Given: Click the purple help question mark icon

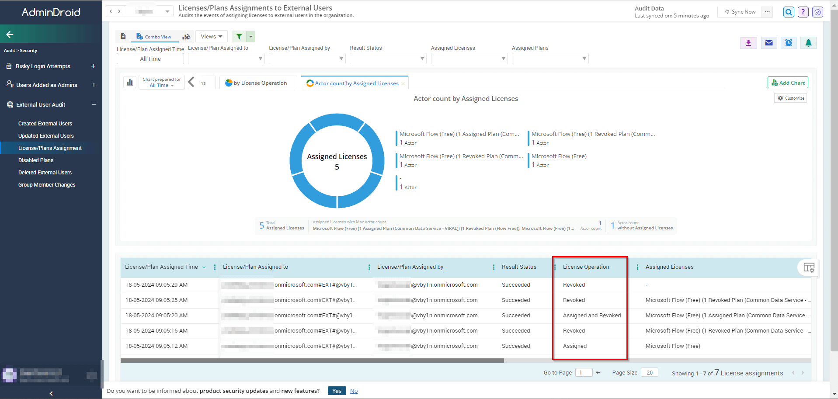Looking at the screenshot, I should (803, 12).
